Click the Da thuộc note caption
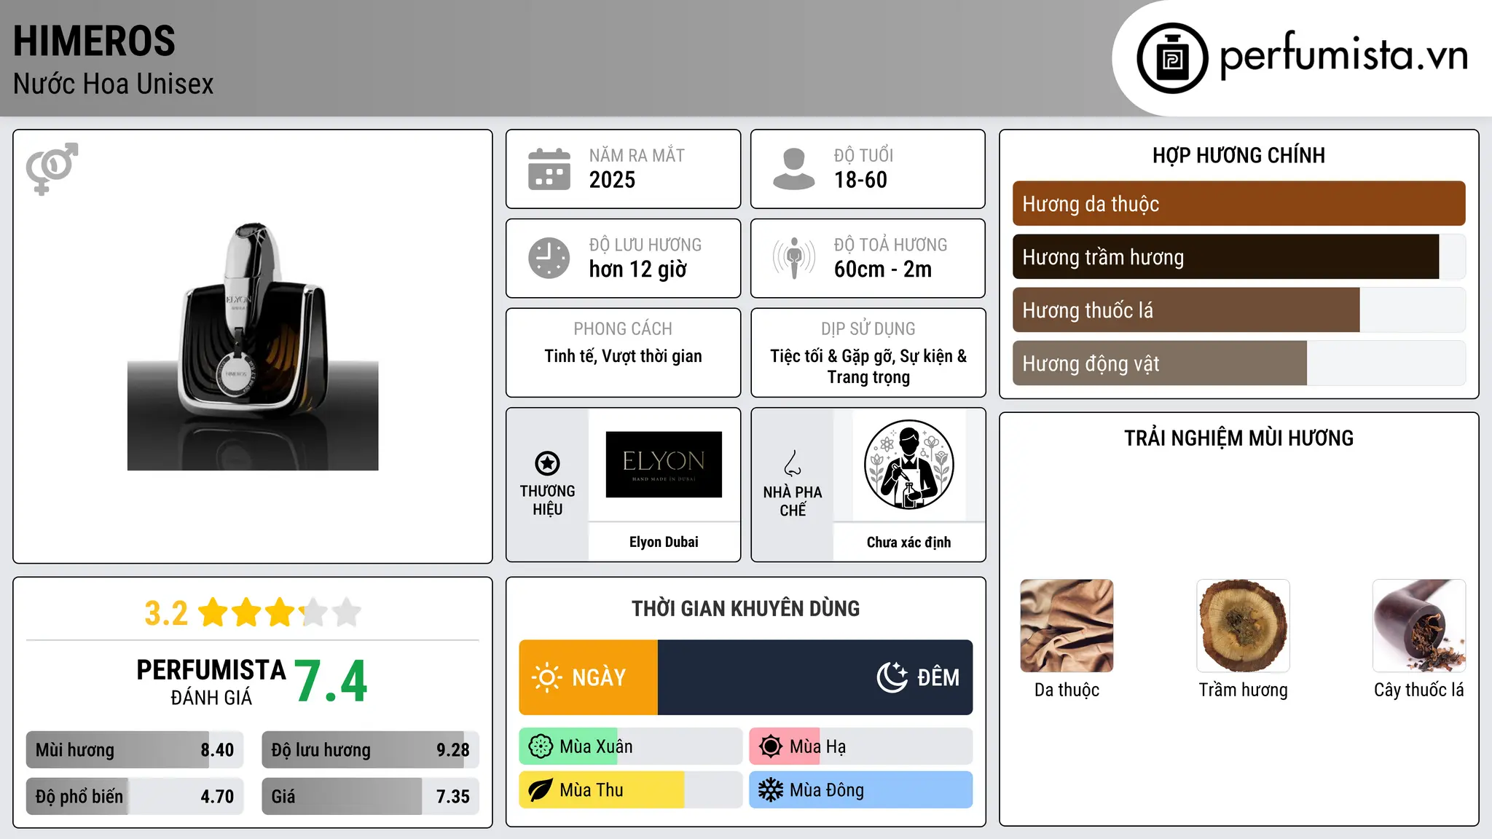The height and width of the screenshot is (839, 1492). (1067, 690)
